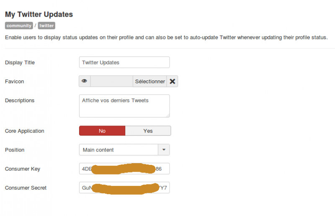Click inside the Descriptions text area

(124, 106)
